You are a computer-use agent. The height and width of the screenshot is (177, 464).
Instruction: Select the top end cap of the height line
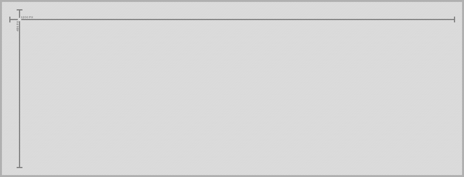coord(19,10)
